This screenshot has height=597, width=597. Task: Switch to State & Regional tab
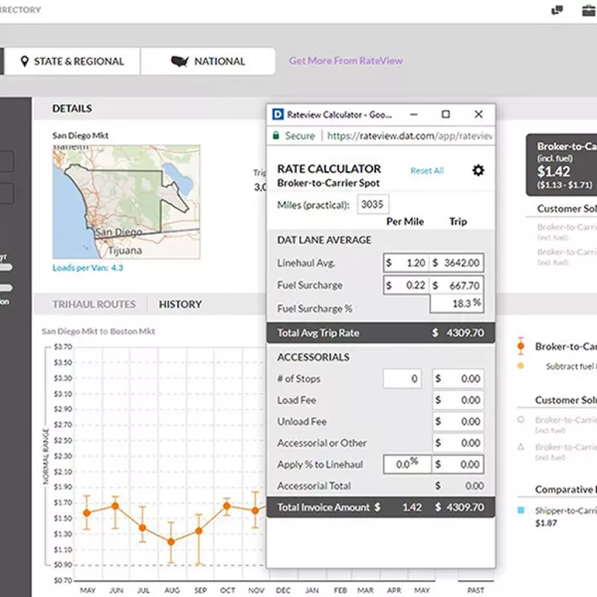click(72, 61)
